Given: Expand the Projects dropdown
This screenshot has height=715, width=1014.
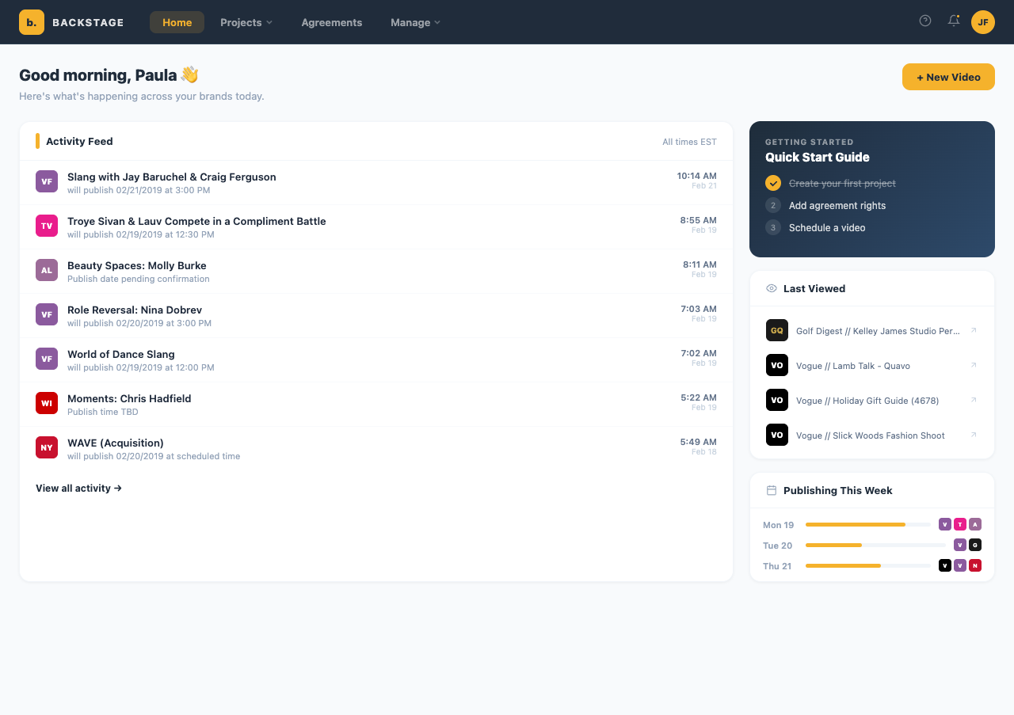Looking at the screenshot, I should [x=246, y=22].
